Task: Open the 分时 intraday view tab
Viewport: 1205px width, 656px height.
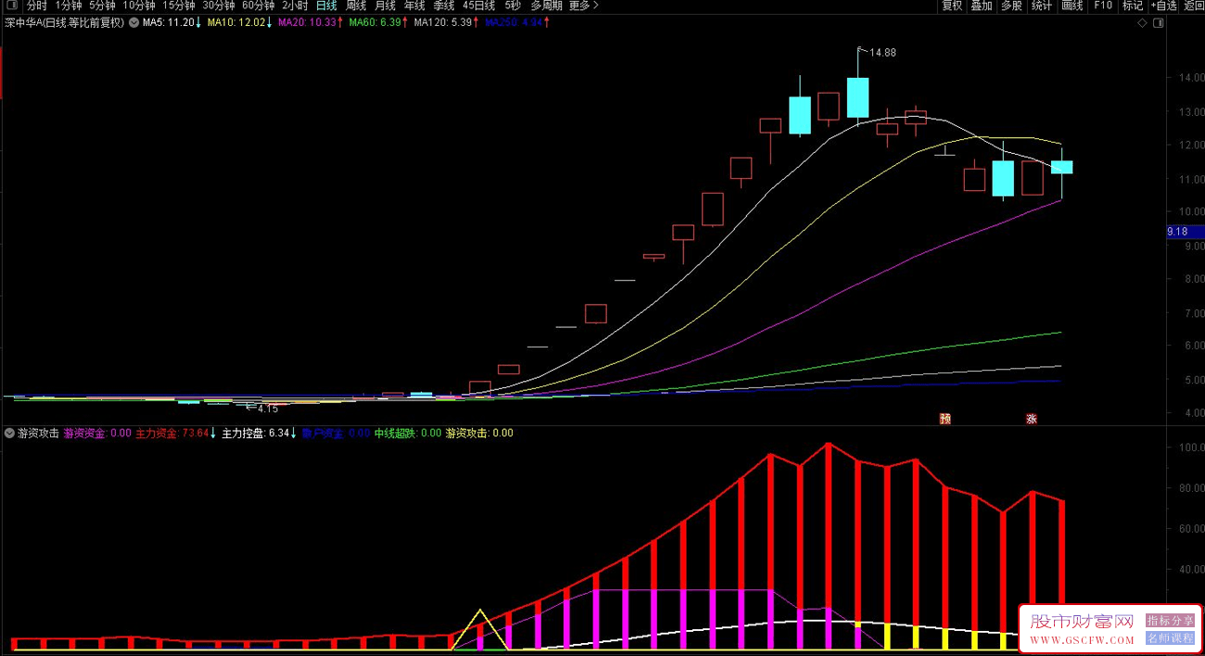Action: pos(36,6)
